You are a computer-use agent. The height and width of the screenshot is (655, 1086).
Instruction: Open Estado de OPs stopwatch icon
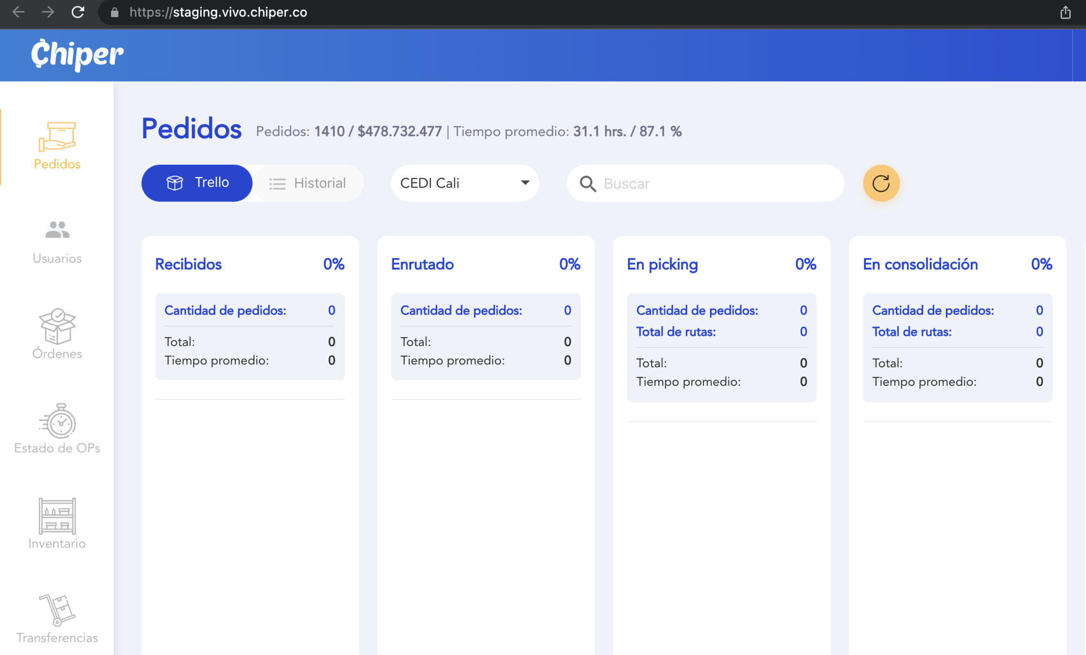coord(57,421)
